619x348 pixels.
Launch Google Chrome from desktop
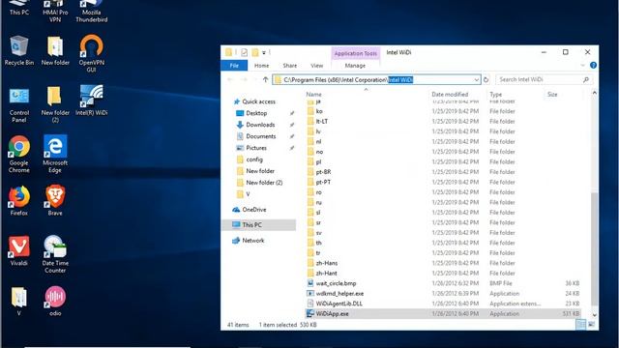[19, 155]
